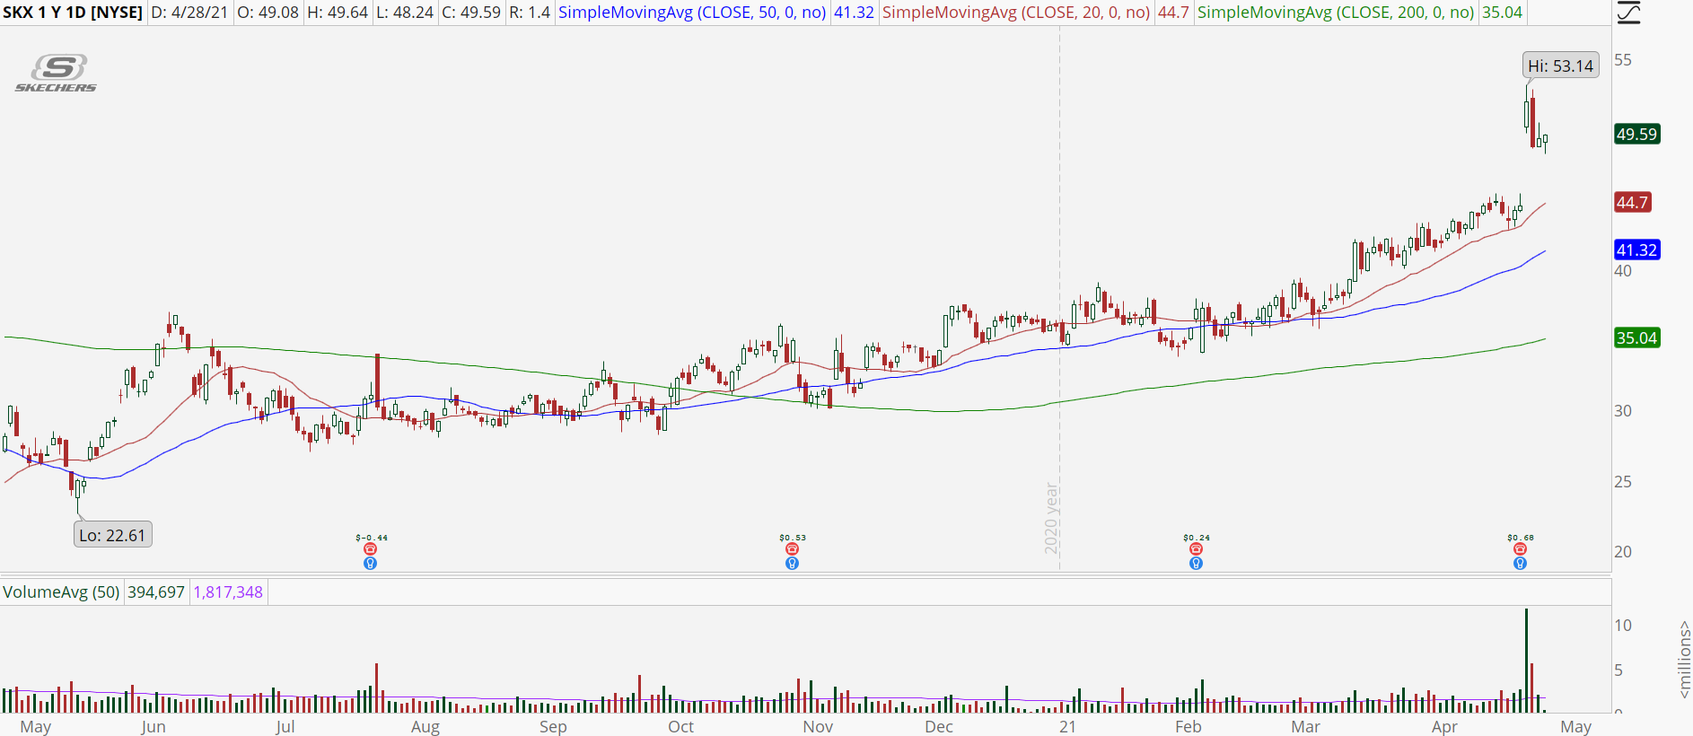Click the volume average value 394,697
1693x736 pixels.
[156, 592]
